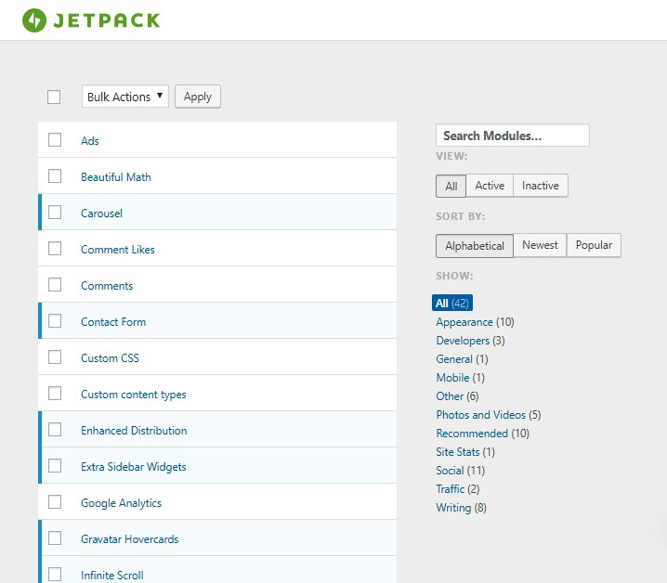The height and width of the screenshot is (583, 667).
Task: Select the Carousel module checkbox
Action: pos(55,213)
